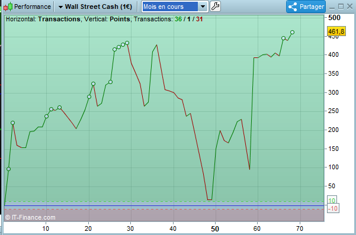Click the red -10 threshold label
This screenshot has width=356, height=235.
333,208
